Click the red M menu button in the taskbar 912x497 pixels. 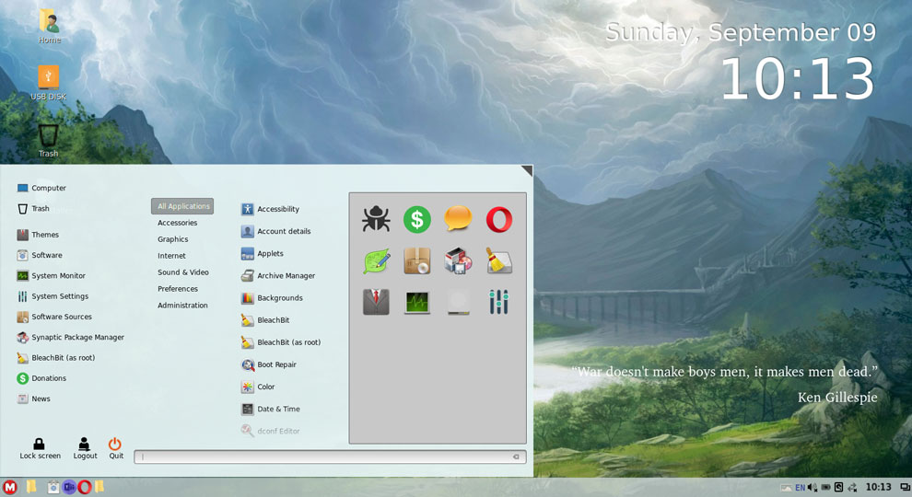tap(10, 487)
